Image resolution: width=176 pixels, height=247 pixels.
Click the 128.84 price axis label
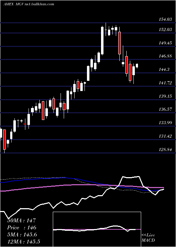click(x=165, y=149)
